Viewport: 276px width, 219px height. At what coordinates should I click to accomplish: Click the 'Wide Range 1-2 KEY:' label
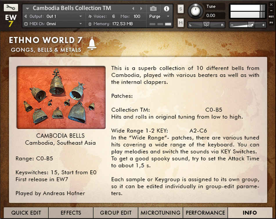(x=140, y=131)
